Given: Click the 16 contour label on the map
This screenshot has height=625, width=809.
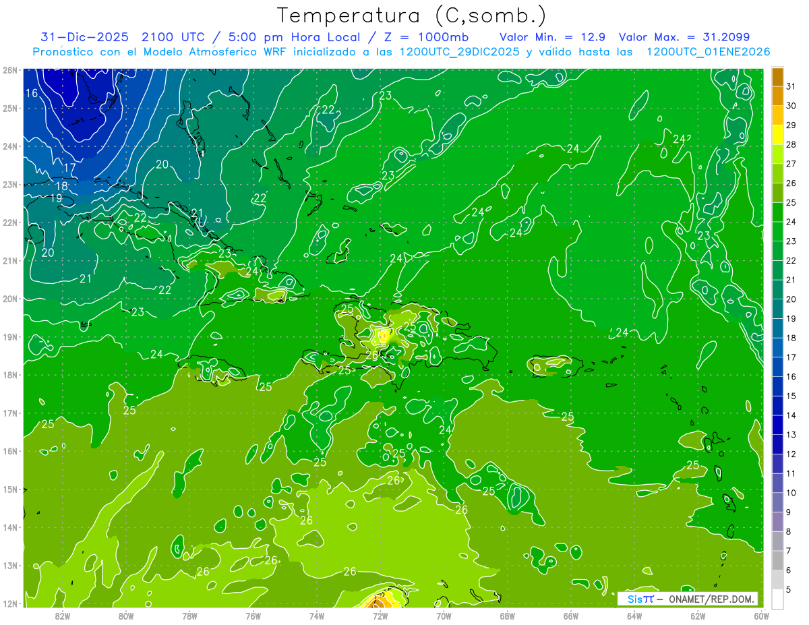Looking at the screenshot, I should [x=32, y=93].
